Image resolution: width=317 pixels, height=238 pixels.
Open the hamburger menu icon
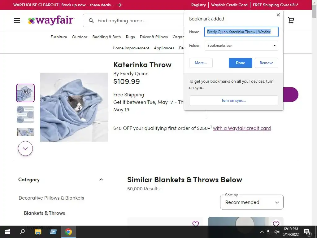click(x=17, y=20)
